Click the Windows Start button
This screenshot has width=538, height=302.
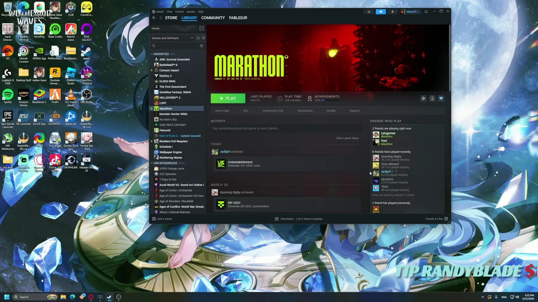point(7,297)
